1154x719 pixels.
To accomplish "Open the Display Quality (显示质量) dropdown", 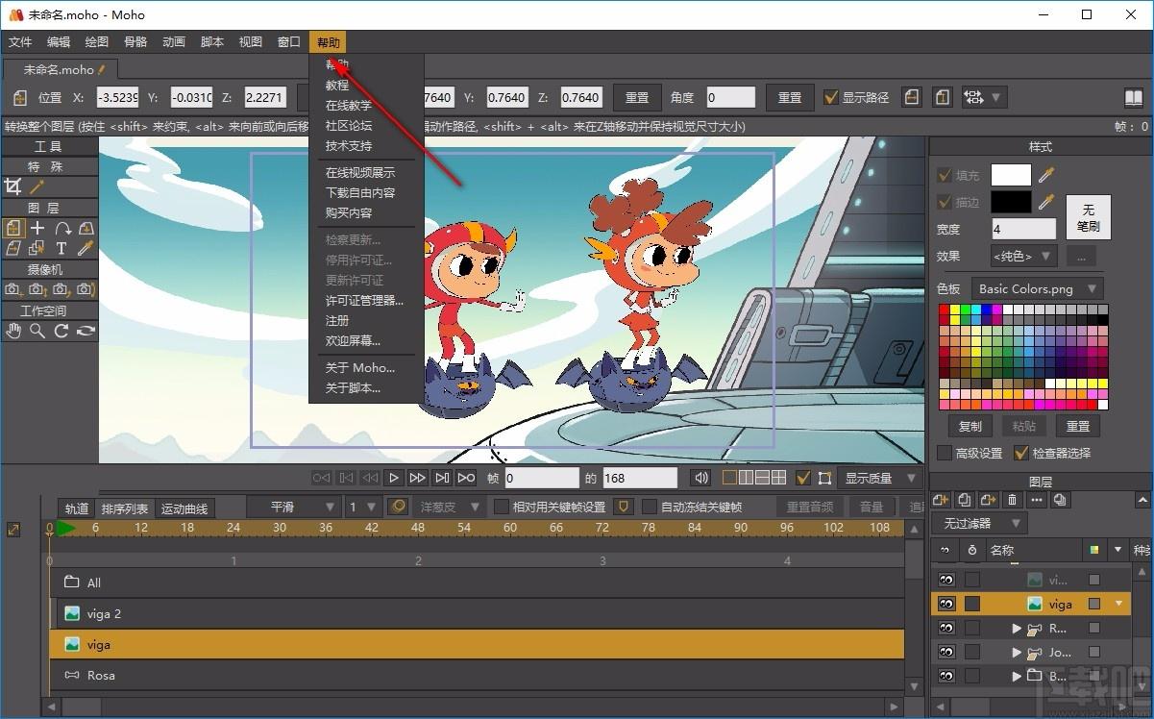I will coord(879,478).
